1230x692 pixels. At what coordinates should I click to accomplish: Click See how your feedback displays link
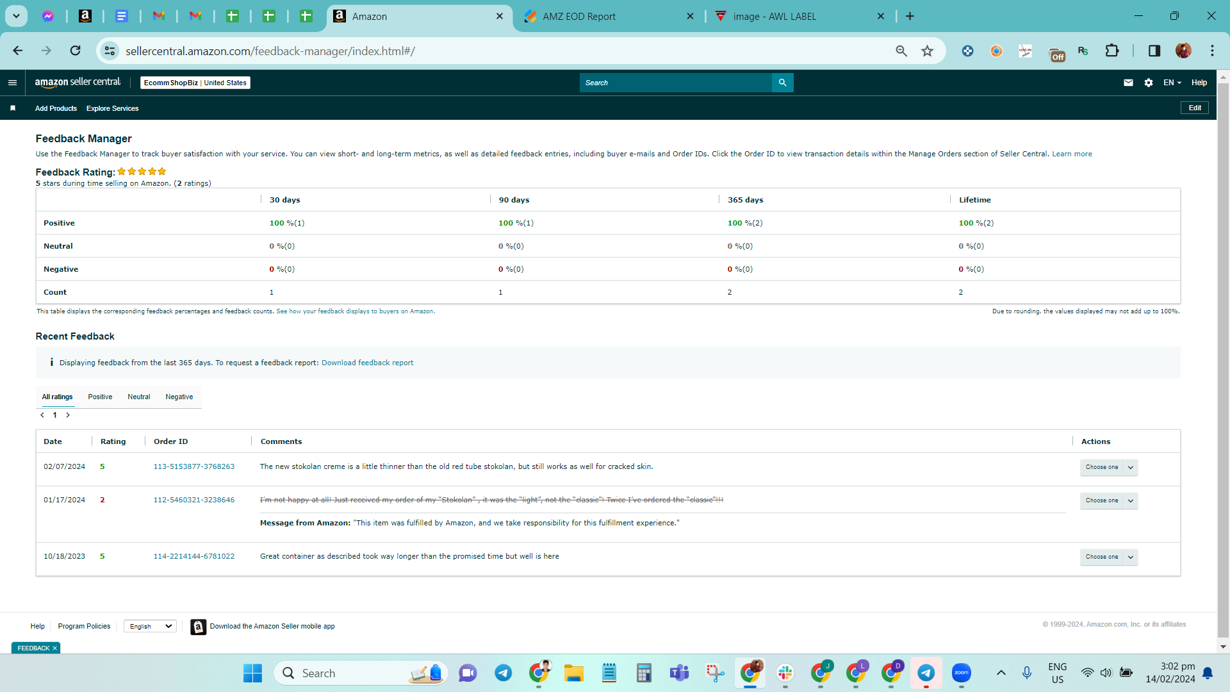pos(356,311)
